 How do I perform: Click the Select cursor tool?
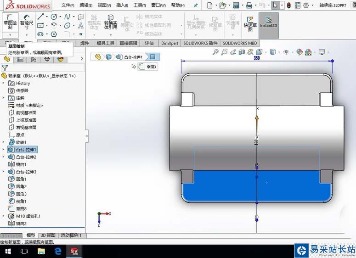click(x=275, y=5)
